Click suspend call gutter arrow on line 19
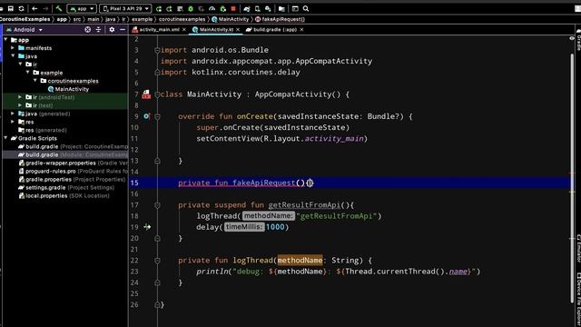 click(x=147, y=227)
